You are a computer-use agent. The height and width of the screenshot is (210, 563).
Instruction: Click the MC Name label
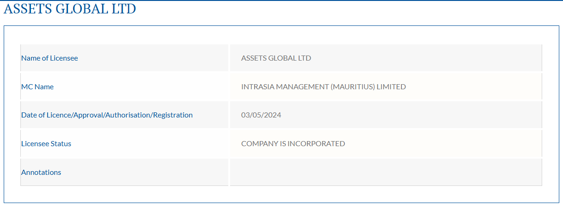tap(38, 87)
